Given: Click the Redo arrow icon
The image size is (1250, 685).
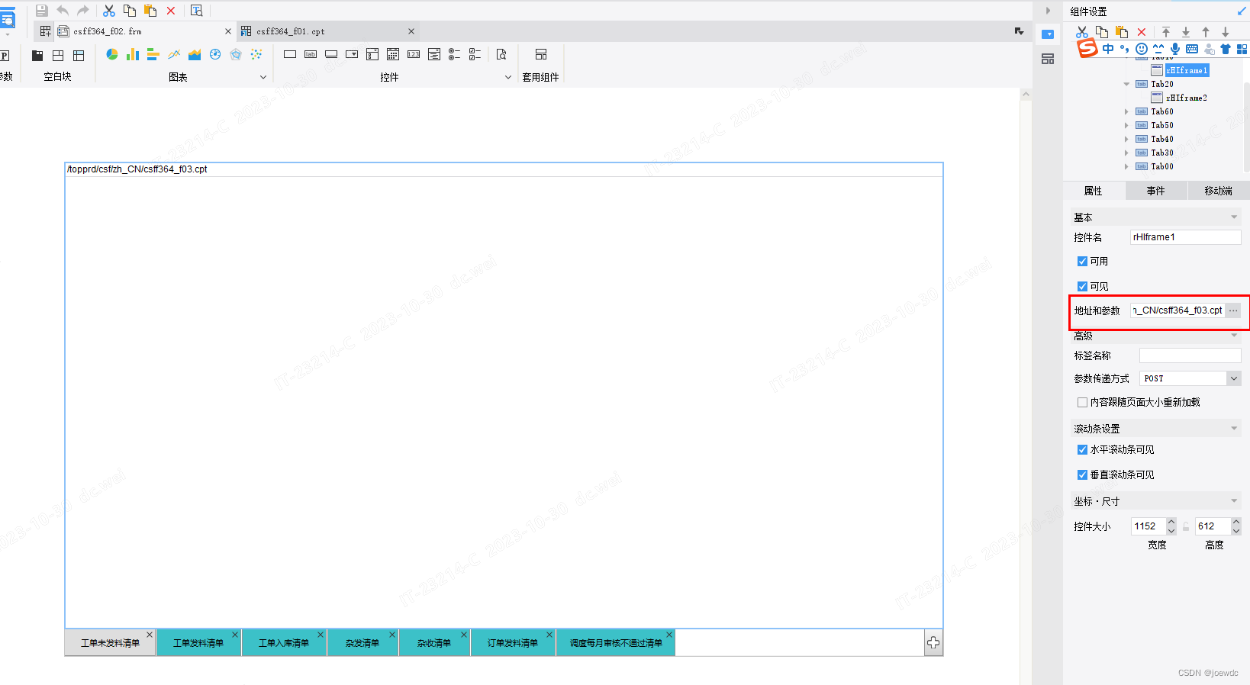Looking at the screenshot, I should point(82,11).
